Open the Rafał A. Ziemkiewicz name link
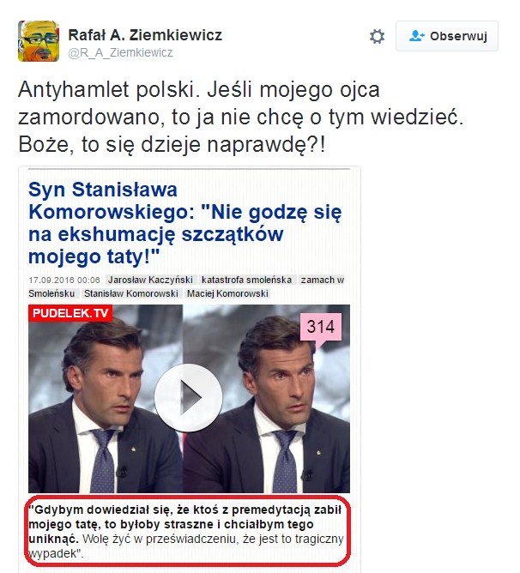Screen dimensions: 520x573 click(145, 35)
